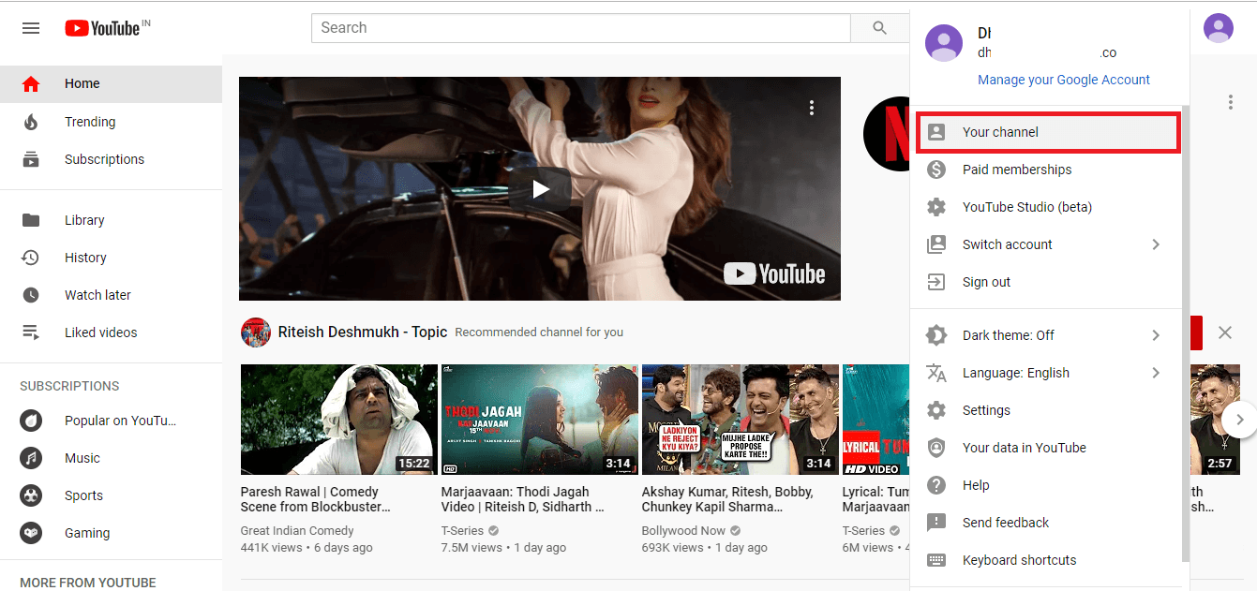Open Popular on YouTube subscription icon
Screen dimensions: 1257x591
[x=31, y=421]
